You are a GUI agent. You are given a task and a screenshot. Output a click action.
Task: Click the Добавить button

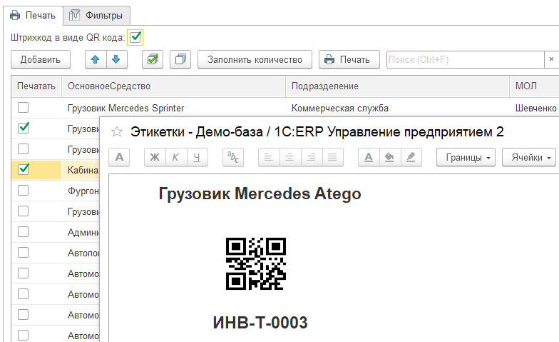[x=40, y=59]
